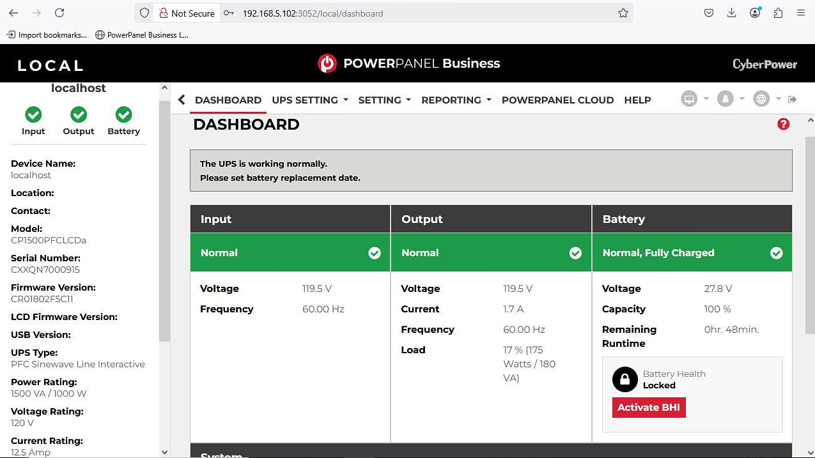Screen dimensions: 815x458
Task: Open the Not Secure connection info
Action: (x=187, y=13)
